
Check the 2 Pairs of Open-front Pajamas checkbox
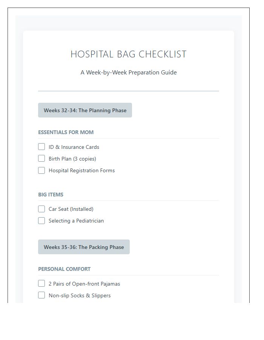pos(41,283)
